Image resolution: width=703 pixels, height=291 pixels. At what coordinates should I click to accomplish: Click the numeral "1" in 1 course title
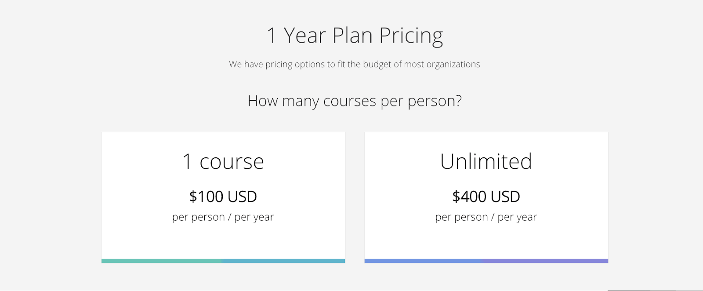(x=188, y=162)
